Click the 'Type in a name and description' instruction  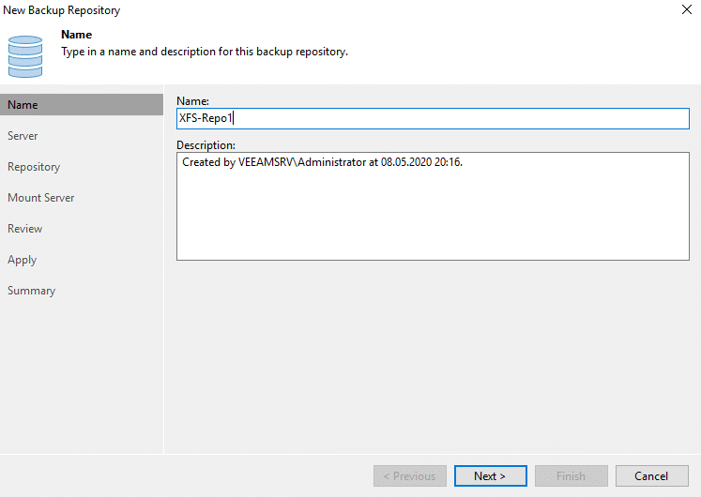205,52
